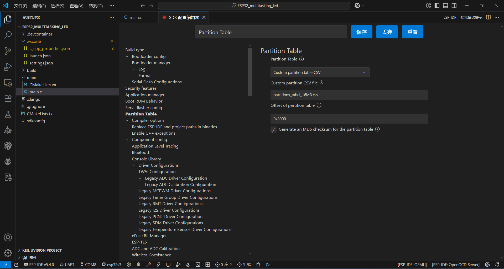Click the 重置 reset button

[x=412, y=32]
